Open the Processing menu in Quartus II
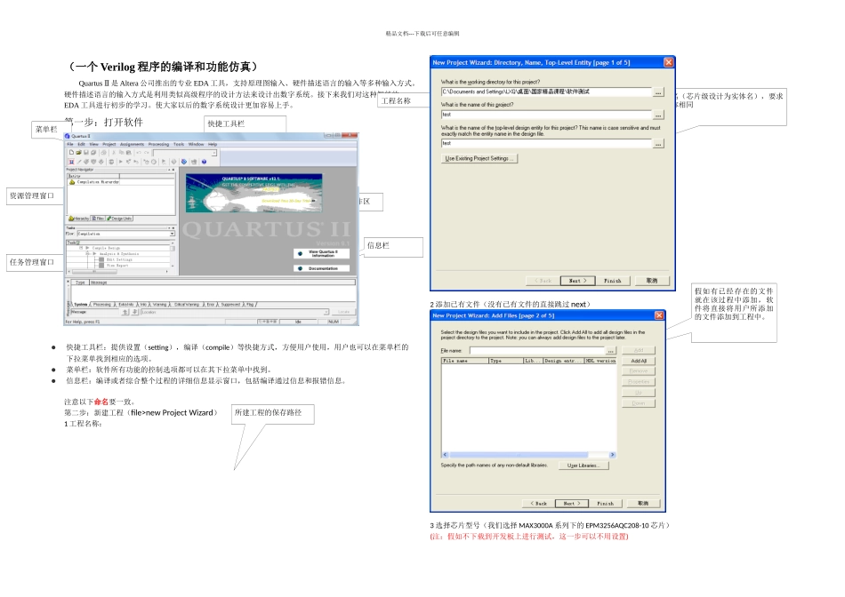 158,144
